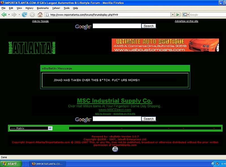Click the green Go arrow button
226x167 pixels.
(178, 14)
